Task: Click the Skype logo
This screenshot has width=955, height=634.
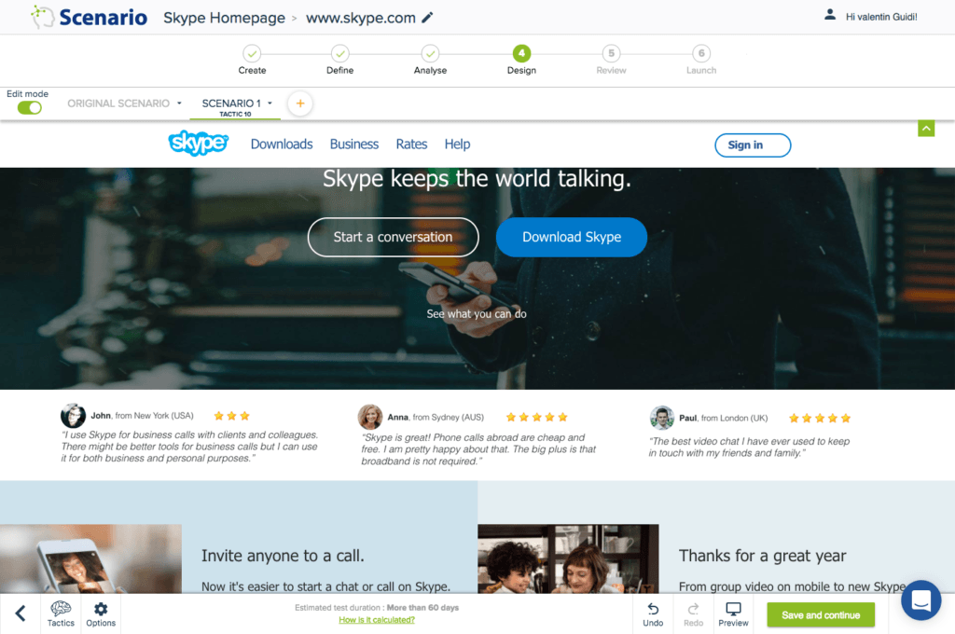Action: (198, 144)
